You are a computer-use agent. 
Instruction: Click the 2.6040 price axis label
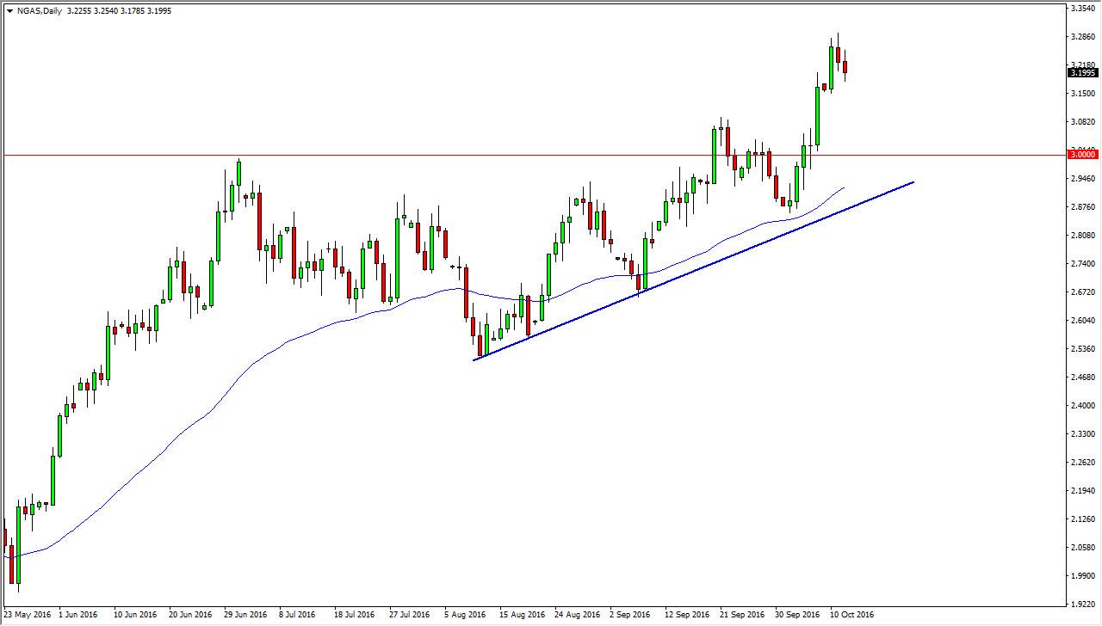[1082, 321]
